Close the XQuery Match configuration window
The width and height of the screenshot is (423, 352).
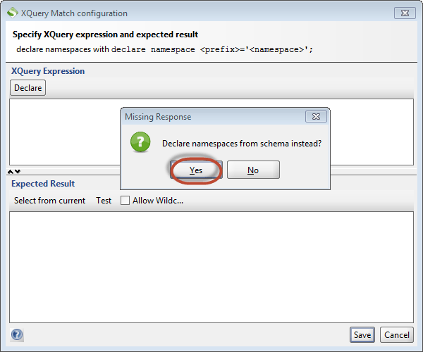[403, 13]
